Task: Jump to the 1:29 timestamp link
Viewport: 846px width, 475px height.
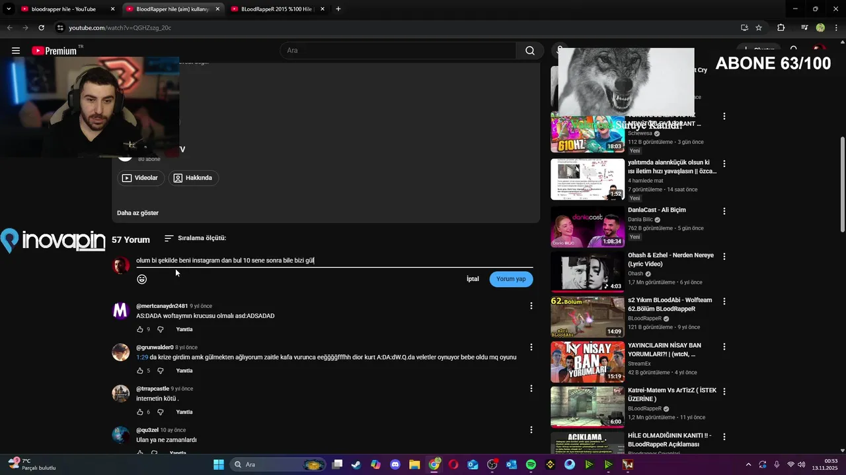Action: (x=142, y=357)
